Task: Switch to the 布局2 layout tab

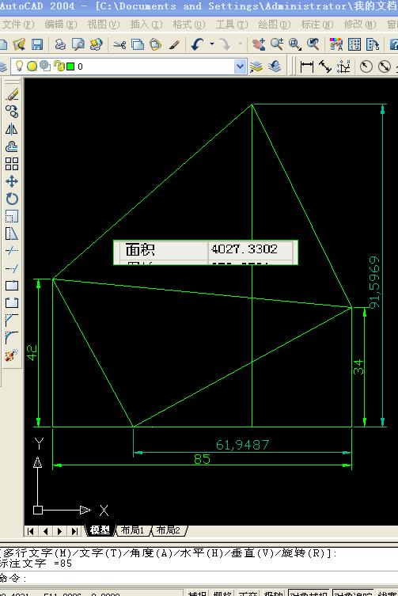Action: [x=168, y=530]
